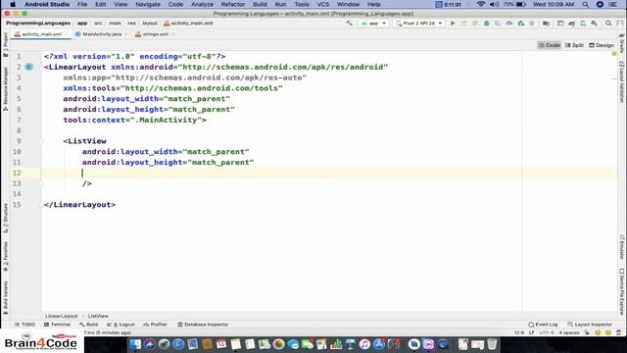Open the Build tool window
The height and width of the screenshot is (353, 627).
click(88, 325)
